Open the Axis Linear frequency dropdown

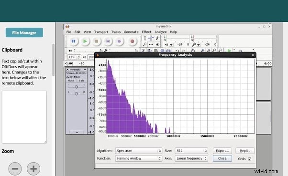point(191,158)
